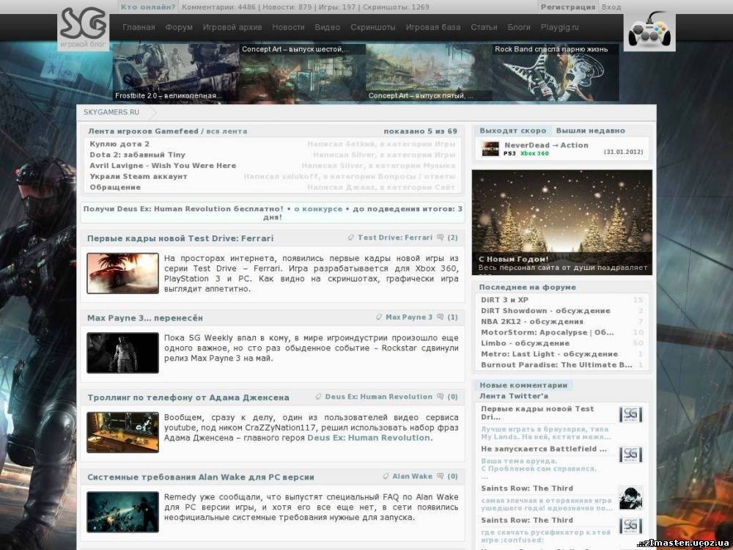This screenshot has width=733, height=550.
Task: Switch to the Выходят скоро tab
Action: click(x=513, y=131)
